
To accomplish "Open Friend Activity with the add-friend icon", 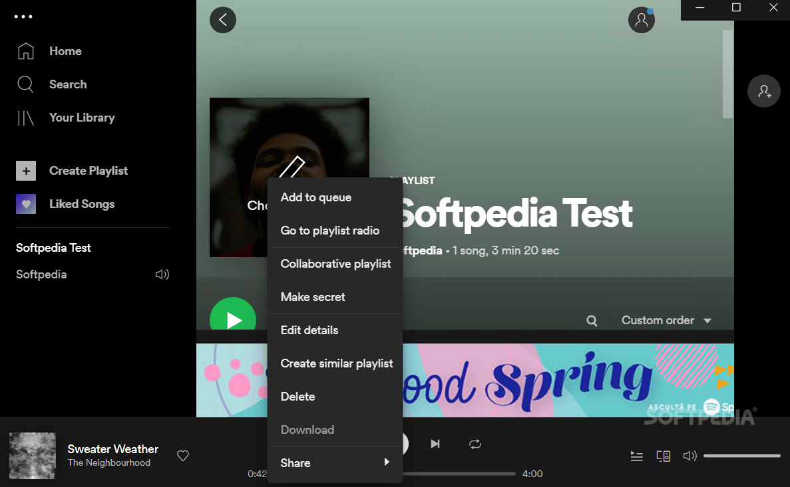I will click(x=763, y=91).
